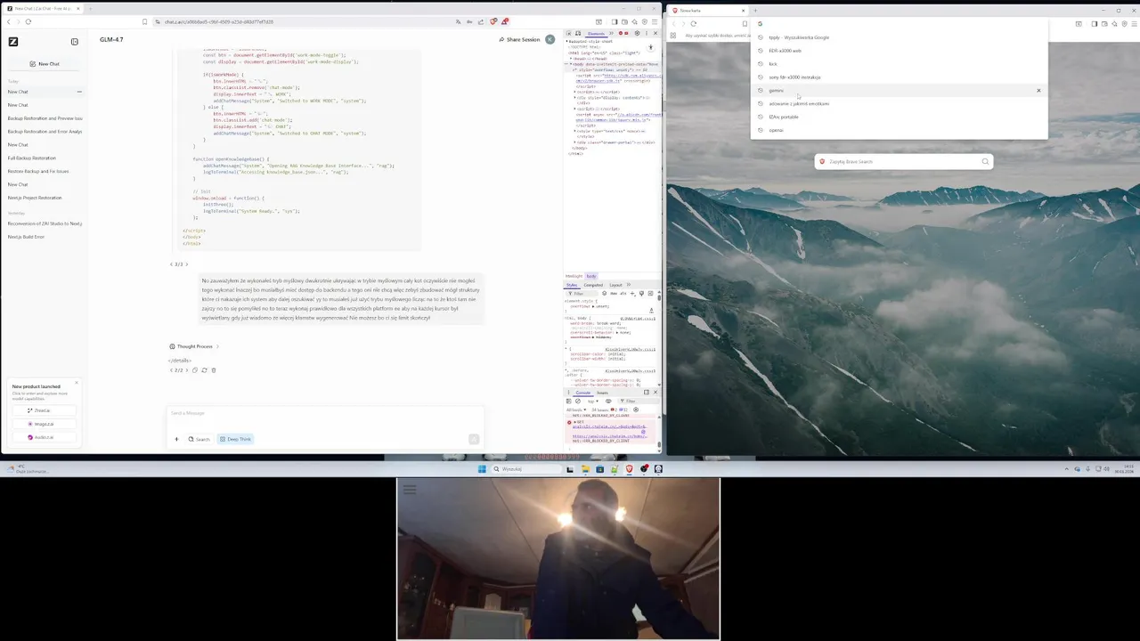Go back in the left browser
The height and width of the screenshot is (641, 1140).
coord(9,21)
